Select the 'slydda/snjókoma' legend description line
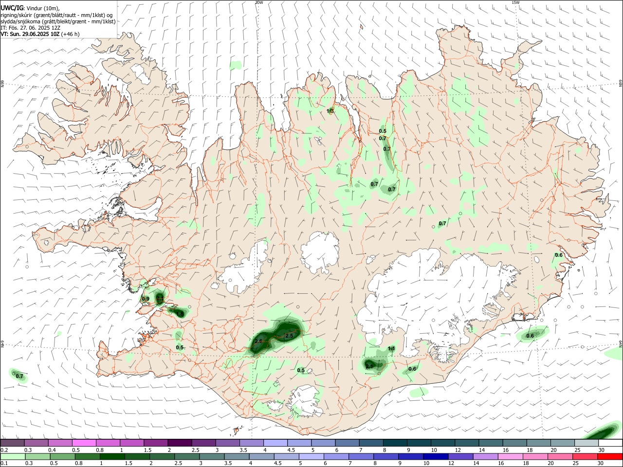 coord(58,21)
